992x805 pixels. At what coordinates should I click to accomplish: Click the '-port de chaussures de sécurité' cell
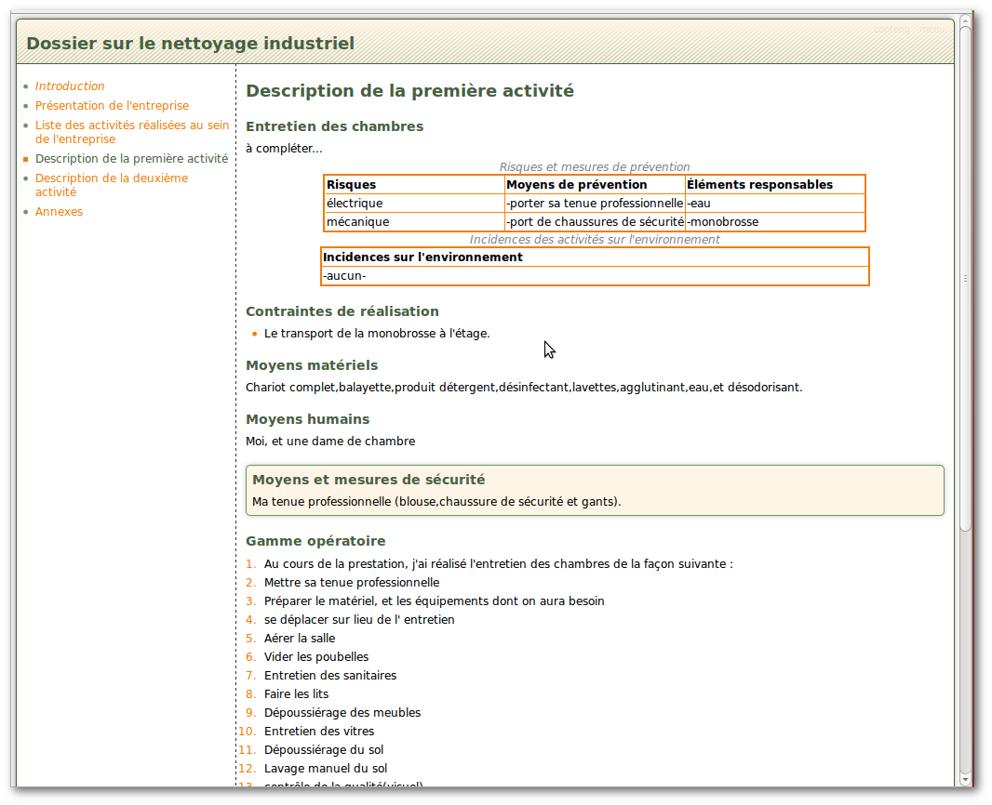click(595, 222)
